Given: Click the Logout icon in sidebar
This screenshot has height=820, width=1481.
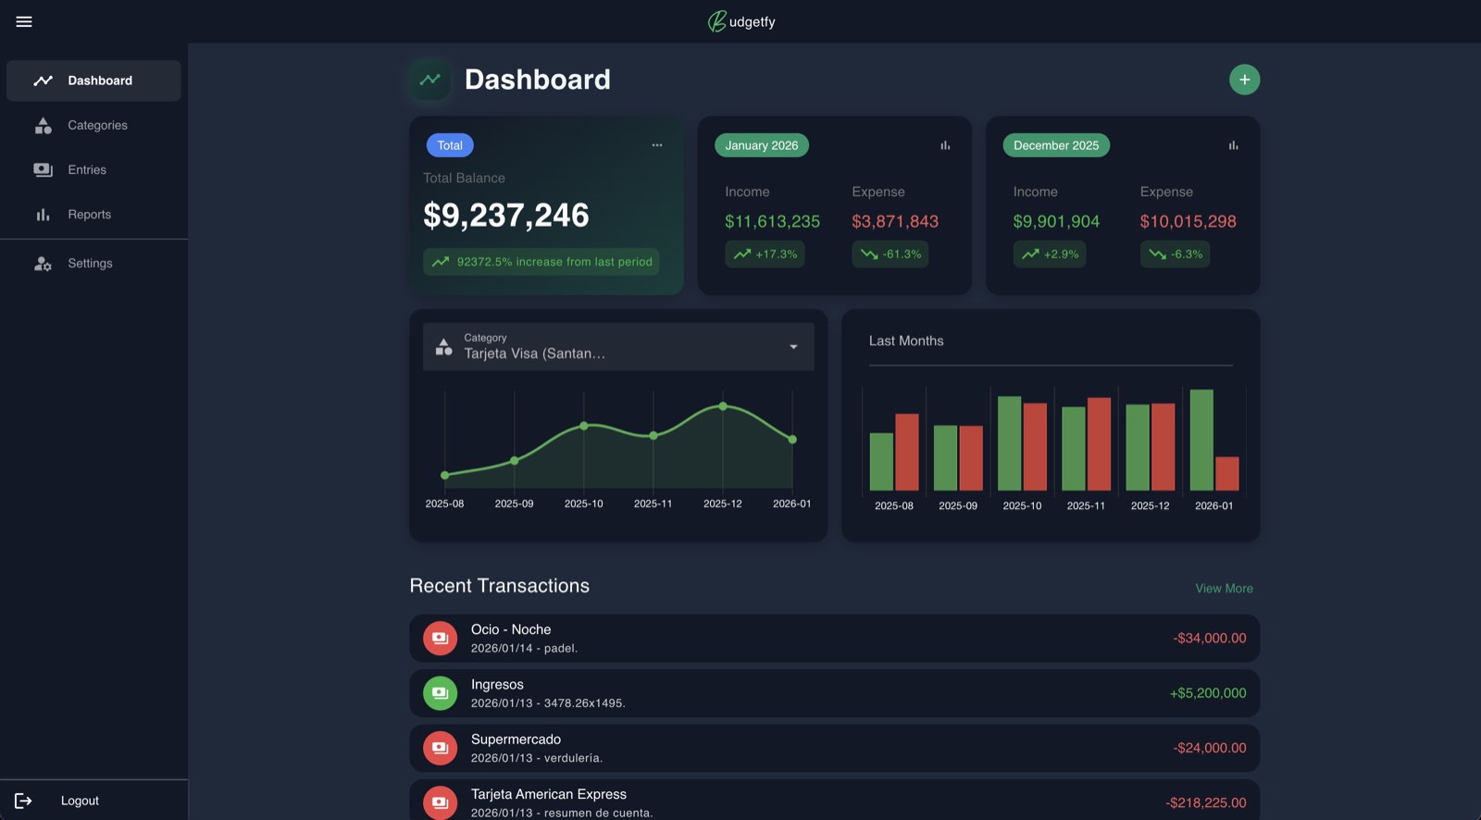Looking at the screenshot, I should 23,801.
